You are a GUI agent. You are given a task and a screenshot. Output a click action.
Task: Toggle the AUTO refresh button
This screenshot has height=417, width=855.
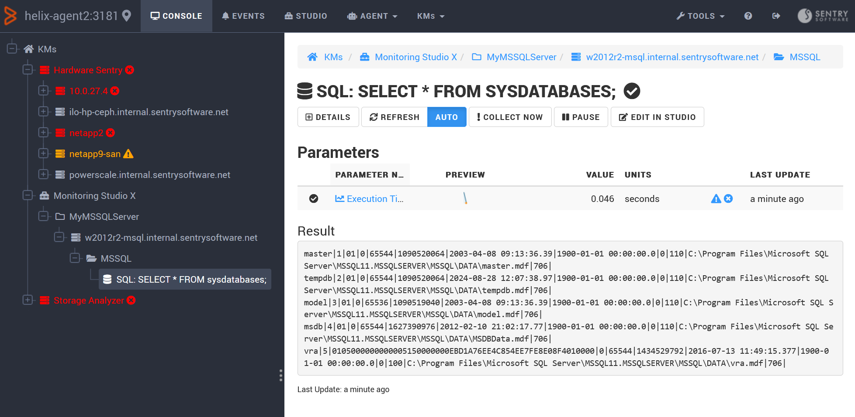pyautogui.click(x=447, y=117)
